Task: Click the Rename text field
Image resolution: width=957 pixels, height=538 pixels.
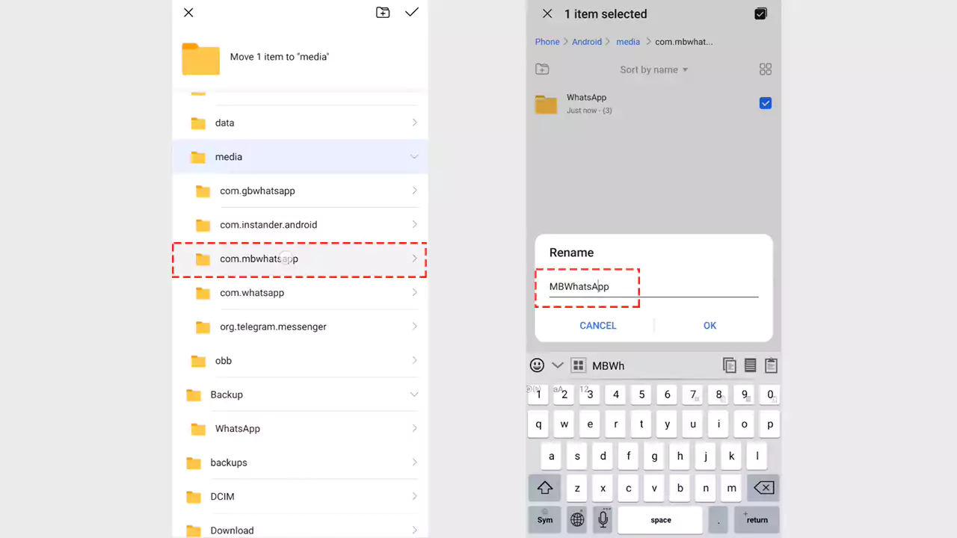Action: click(x=653, y=287)
